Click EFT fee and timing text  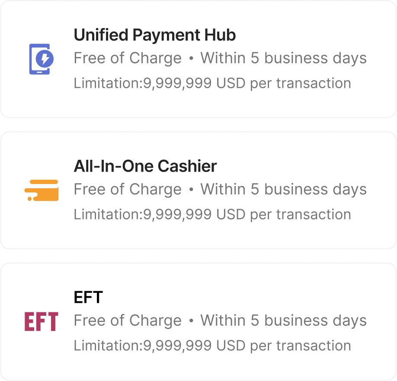(x=220, y=321)
